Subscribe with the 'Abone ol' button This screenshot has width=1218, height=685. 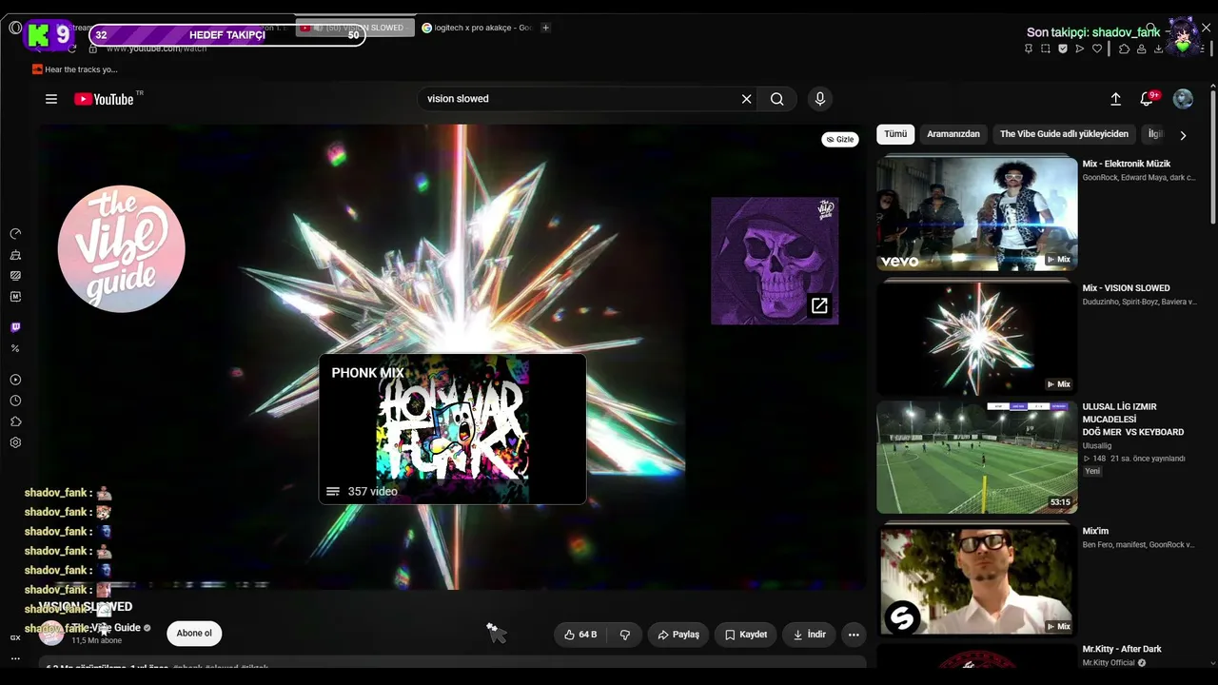click(x=194, y=634)
